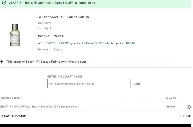
Task: Click the Size: 50ml label
Action: tap(44, 23)
